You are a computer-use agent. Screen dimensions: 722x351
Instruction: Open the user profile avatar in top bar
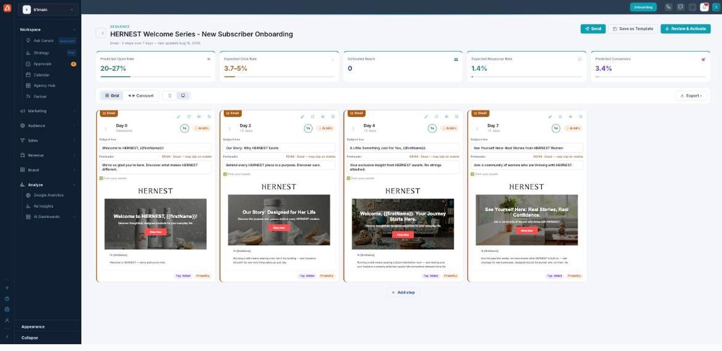point(716,7)
